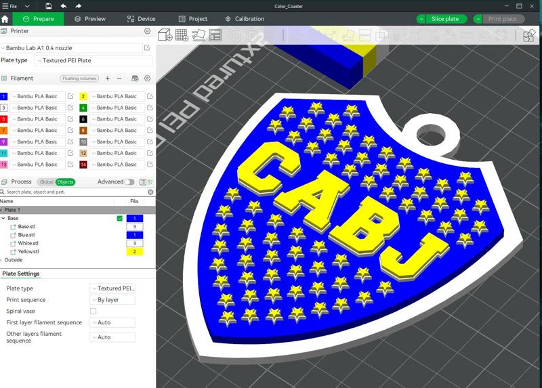The image size is (542, 388).
Task: Click the Arrange all objects icon
Action: tap(215, 35)
